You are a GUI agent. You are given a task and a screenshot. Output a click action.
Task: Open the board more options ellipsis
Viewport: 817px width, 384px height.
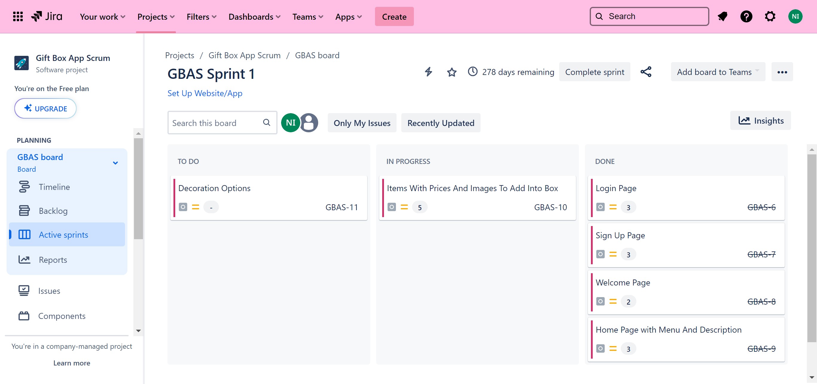point(782,72)
